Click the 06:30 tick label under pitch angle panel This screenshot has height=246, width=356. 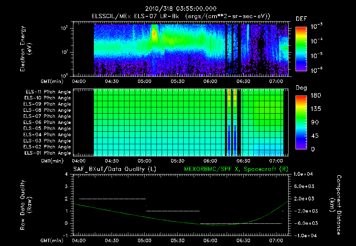pyautogui.click(x=243, y=161)
